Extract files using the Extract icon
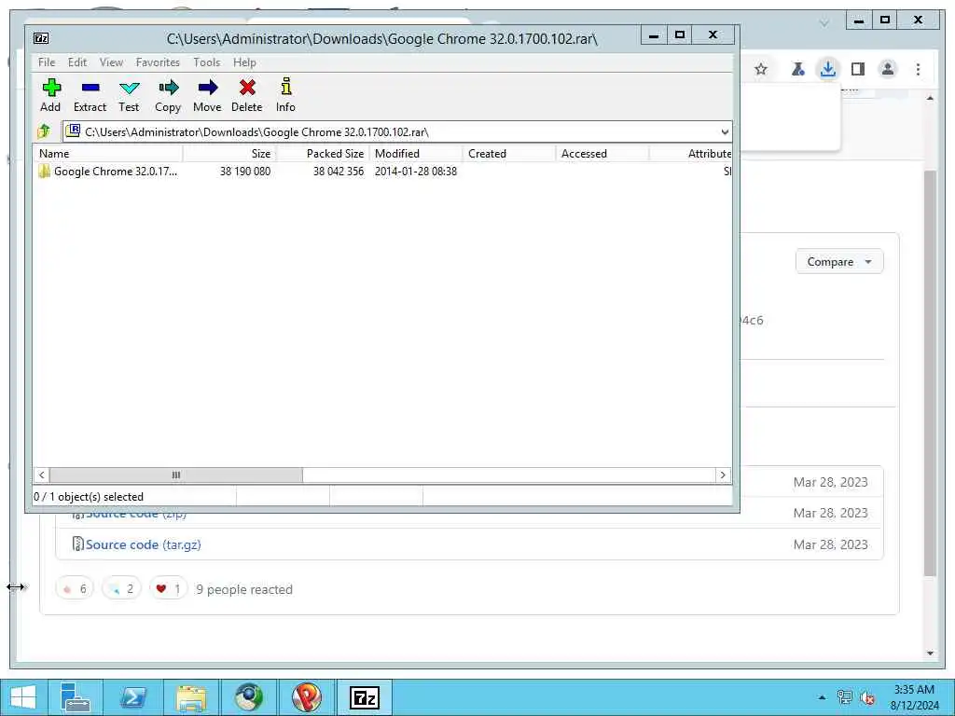This screenshot has width=955, height=716. (90, 96)
